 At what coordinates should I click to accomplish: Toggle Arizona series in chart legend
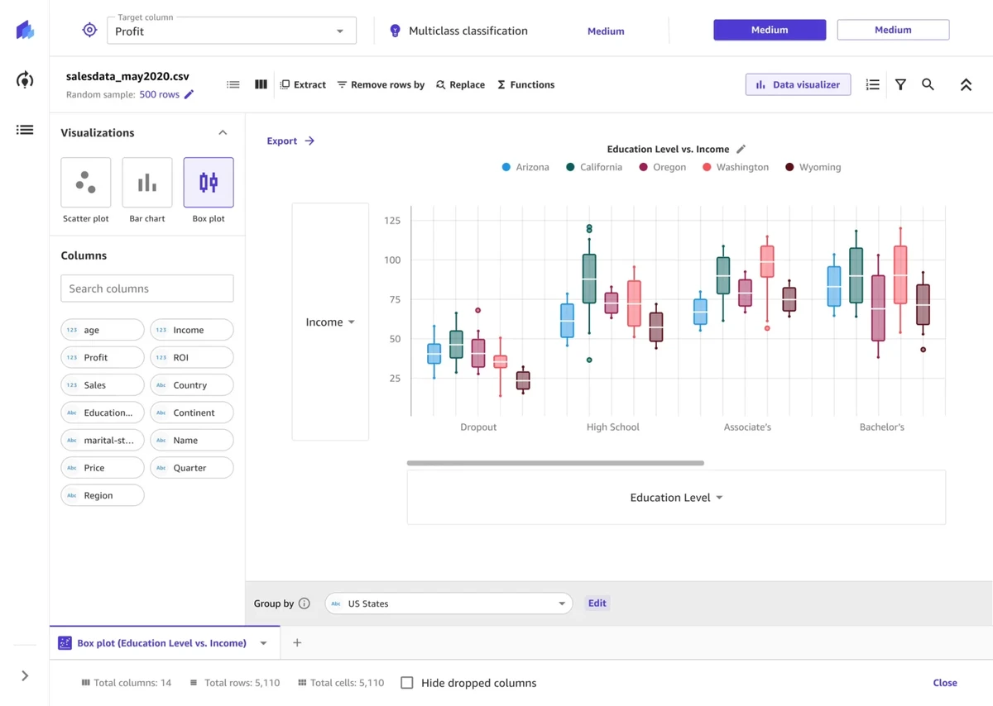[525, 167]
